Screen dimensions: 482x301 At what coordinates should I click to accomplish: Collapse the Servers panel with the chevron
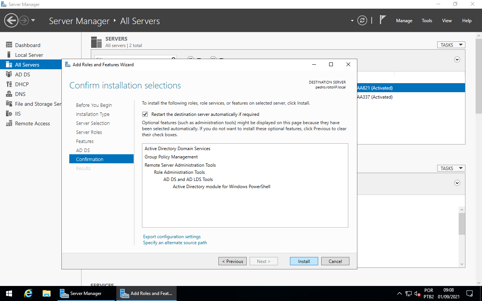(x=457, y=59)
